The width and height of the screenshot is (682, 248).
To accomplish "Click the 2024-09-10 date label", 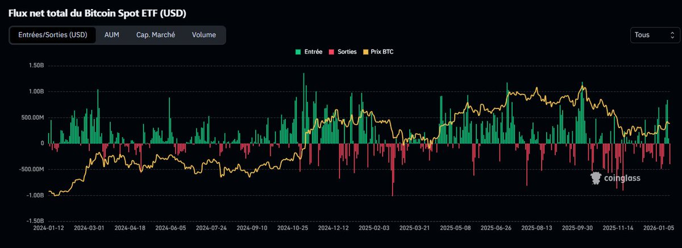I will [x=252, y=228].
